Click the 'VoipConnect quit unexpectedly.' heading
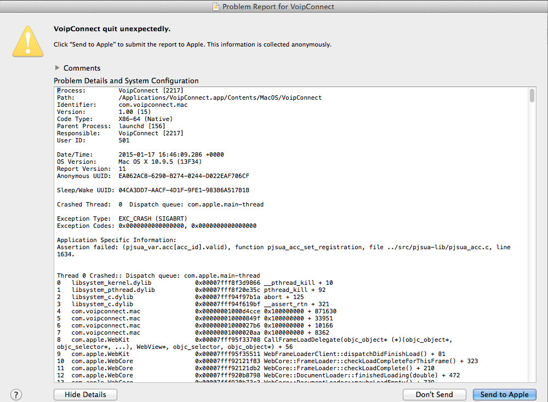The height and width of the screenshot is (402, 548). 112,29
